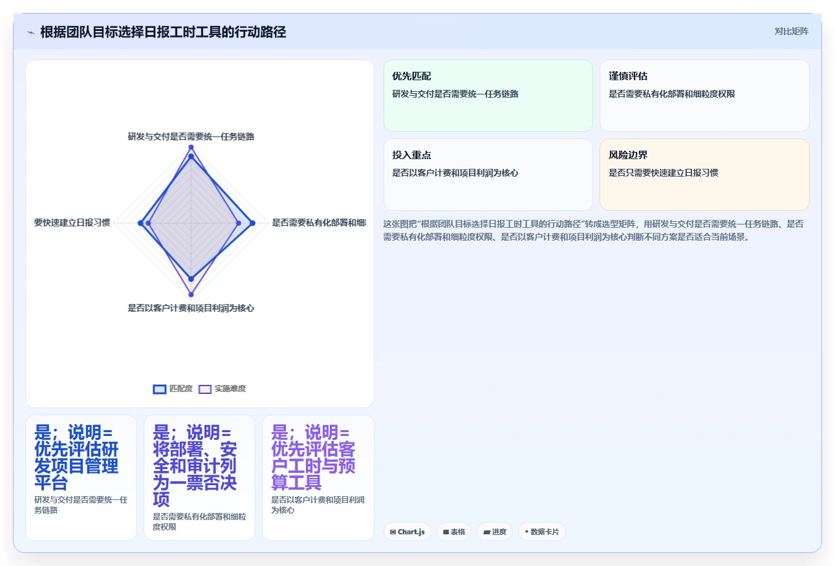The height and width of the screenshot is (566, 835).
Task: Click the lightning icon beside the page title
Action: pyautogui.click(x=31, y=32)
